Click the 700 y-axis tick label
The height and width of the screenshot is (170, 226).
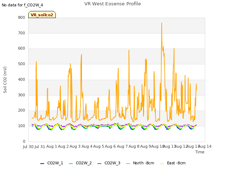[22, 33]
